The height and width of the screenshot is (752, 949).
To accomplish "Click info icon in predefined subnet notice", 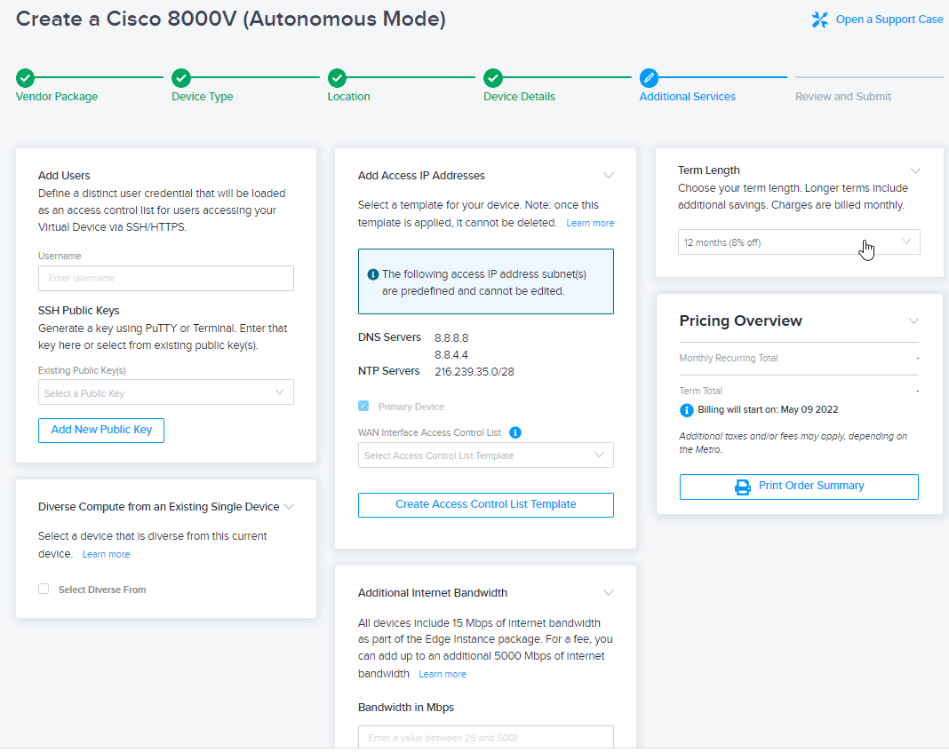I will [373, 274].
